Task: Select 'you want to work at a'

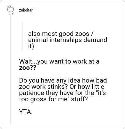Action: (68, 61)
